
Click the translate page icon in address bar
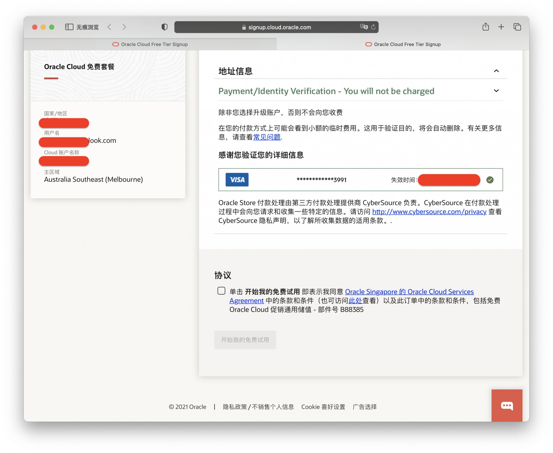pyautogui.click(x=364, y=27)
